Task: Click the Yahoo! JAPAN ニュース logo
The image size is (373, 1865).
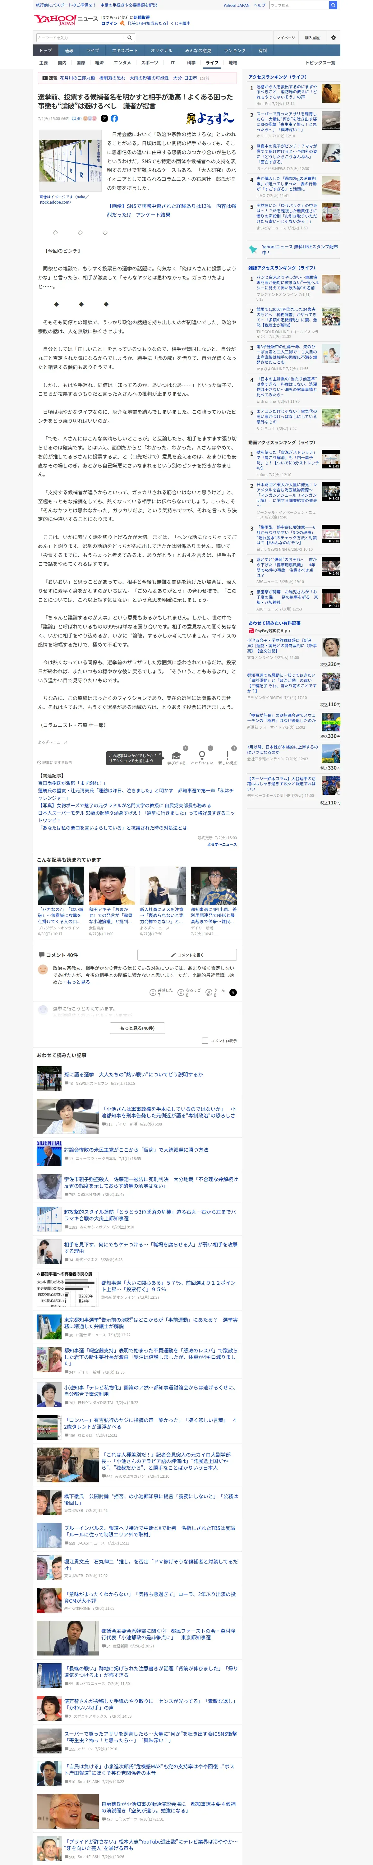Action: coord(66,20)
